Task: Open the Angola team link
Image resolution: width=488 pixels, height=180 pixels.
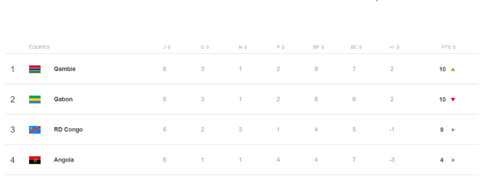Action: tap(64, 160)
